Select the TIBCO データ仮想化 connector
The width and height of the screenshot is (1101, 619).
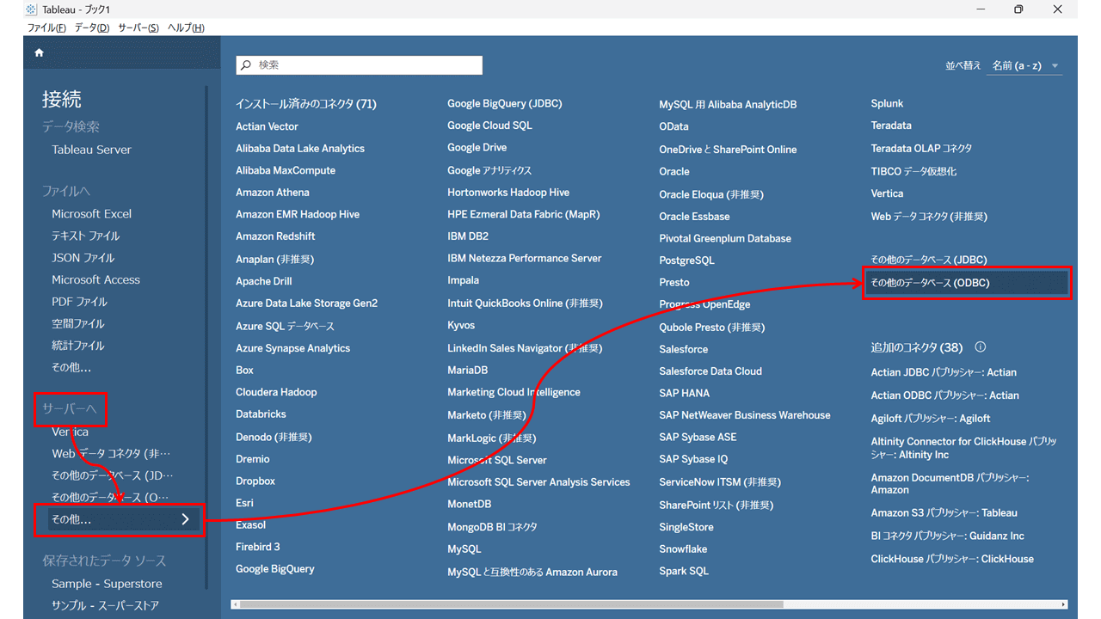(913, 171)
